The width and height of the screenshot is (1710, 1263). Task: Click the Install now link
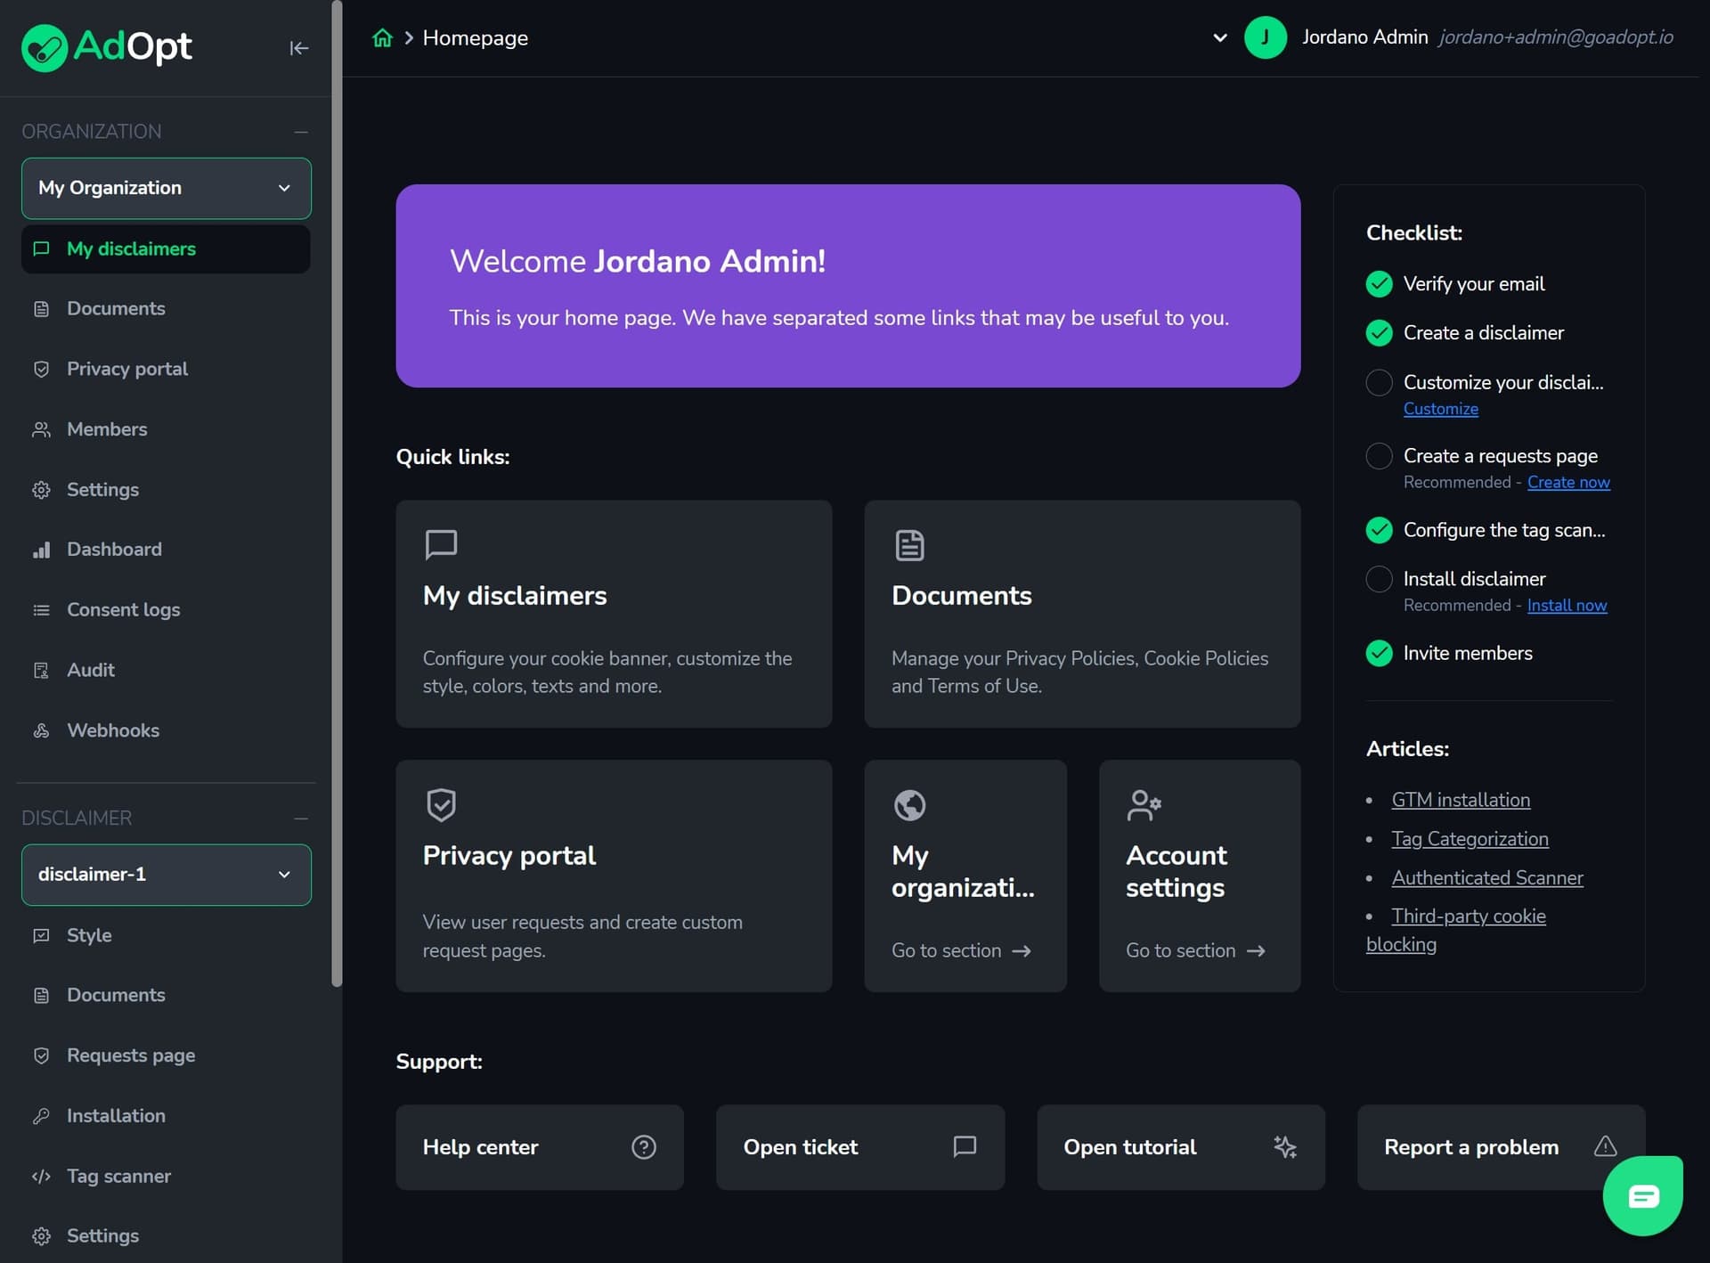tap(1567, 605)
